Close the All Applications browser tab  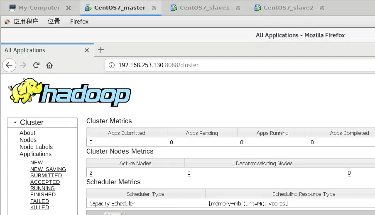[x=87, y=50]
